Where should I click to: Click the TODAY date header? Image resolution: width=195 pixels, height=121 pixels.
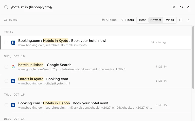pyautogui.click(x=9, y=32)
